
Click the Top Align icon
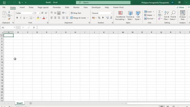tap(52, 13)
